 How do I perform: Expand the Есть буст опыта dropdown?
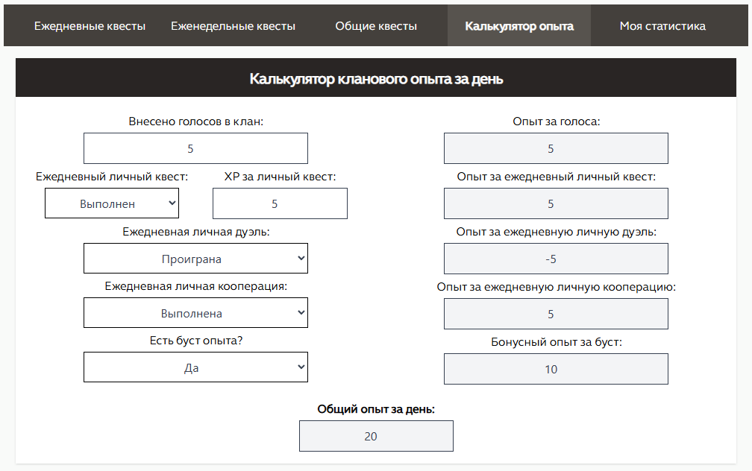pyautogui.click(x=195, y=367)
